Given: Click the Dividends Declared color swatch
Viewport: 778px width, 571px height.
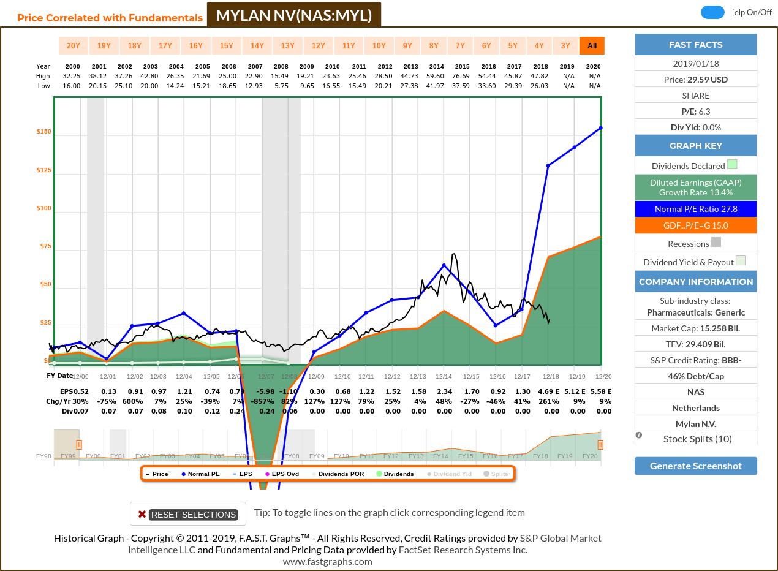Looking at the screenshot, I should click(x=731, y=165).
